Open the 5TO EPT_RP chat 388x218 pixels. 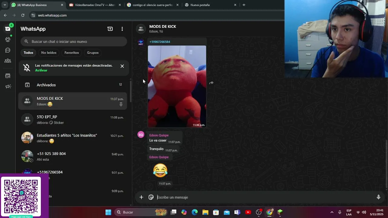pos(73,120)
